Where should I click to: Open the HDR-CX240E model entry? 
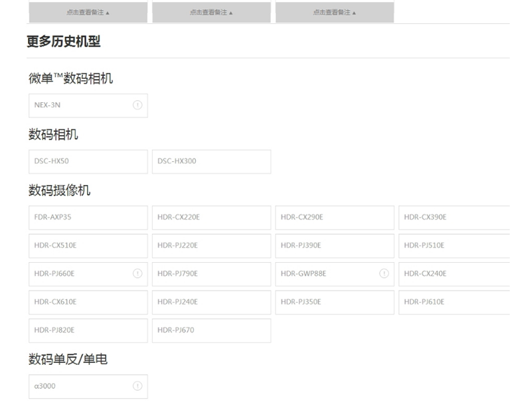[x=454, y=274]
